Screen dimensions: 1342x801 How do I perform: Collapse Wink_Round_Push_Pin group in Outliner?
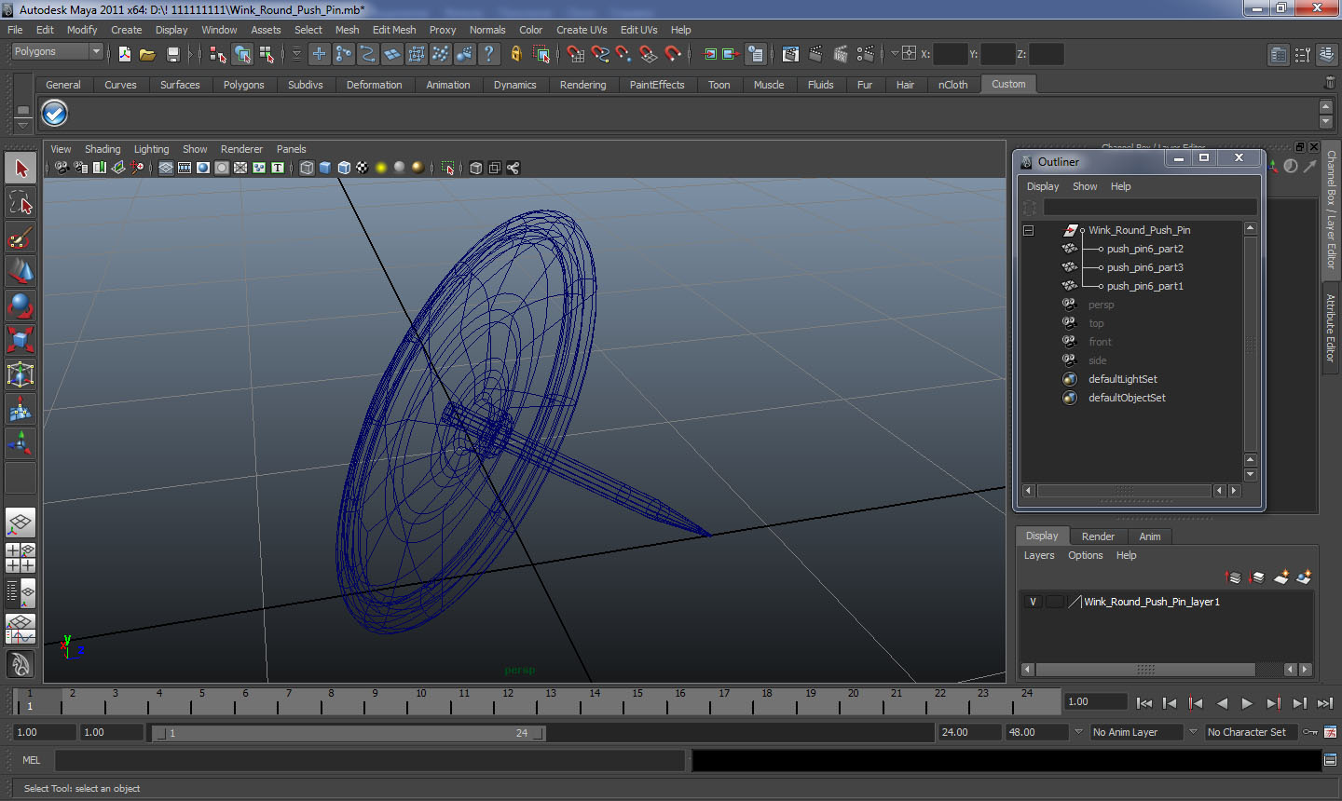[x=1029, y=230]
